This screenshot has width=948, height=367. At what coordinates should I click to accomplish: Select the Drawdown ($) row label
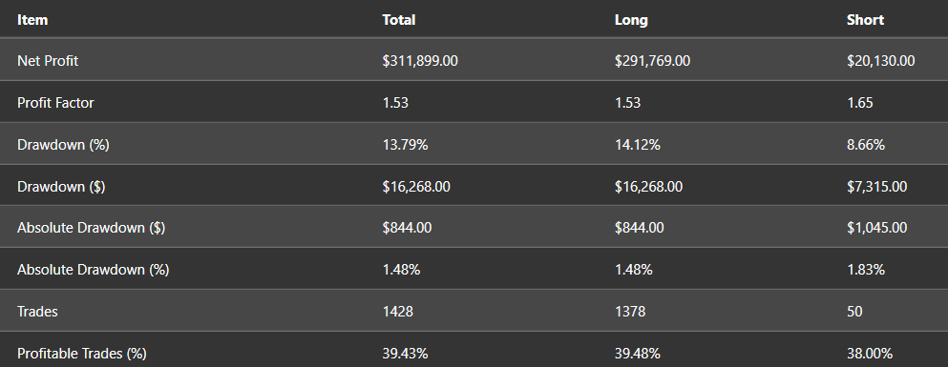(61, 187)
